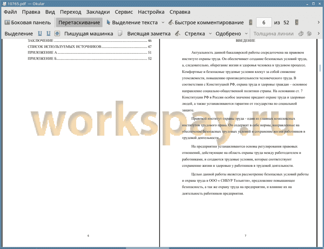324x249 pixels.
Task: Open the Вид menu
Action: 50,12
